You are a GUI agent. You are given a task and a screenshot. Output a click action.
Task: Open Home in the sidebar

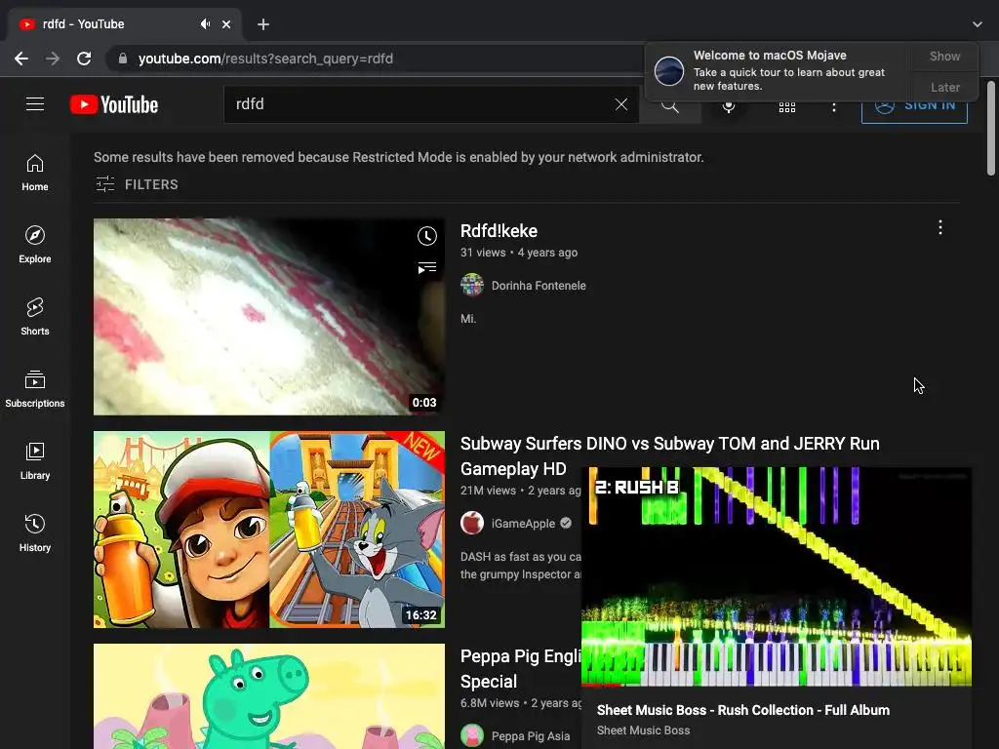coord(35,173)
